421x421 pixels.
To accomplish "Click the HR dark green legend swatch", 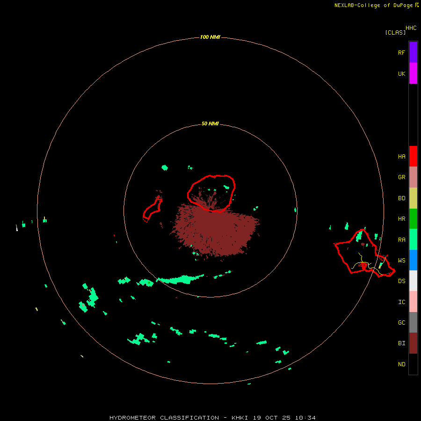I will point(413,219).
